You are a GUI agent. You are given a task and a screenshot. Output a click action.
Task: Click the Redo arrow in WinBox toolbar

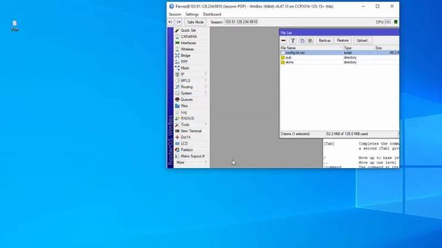tap(179, 22)
